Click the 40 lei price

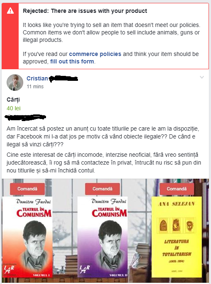[x=14, y=108]
